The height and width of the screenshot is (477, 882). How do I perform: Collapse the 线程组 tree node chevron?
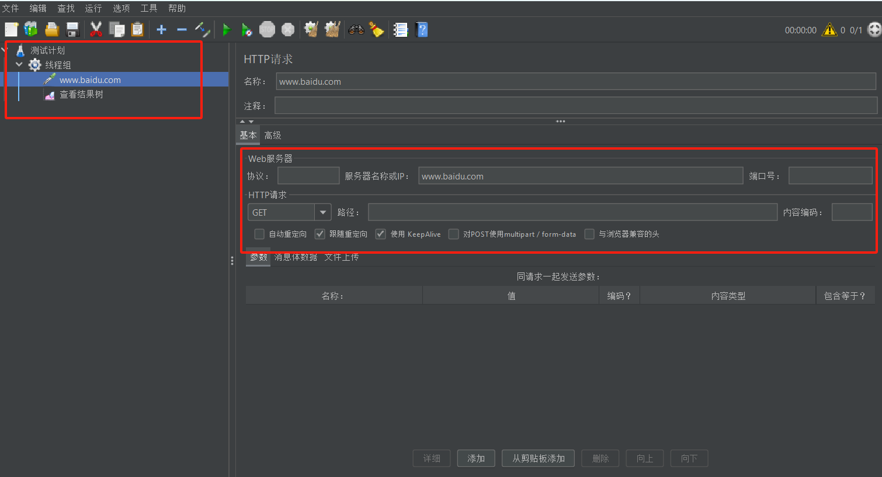pos(19,65)
